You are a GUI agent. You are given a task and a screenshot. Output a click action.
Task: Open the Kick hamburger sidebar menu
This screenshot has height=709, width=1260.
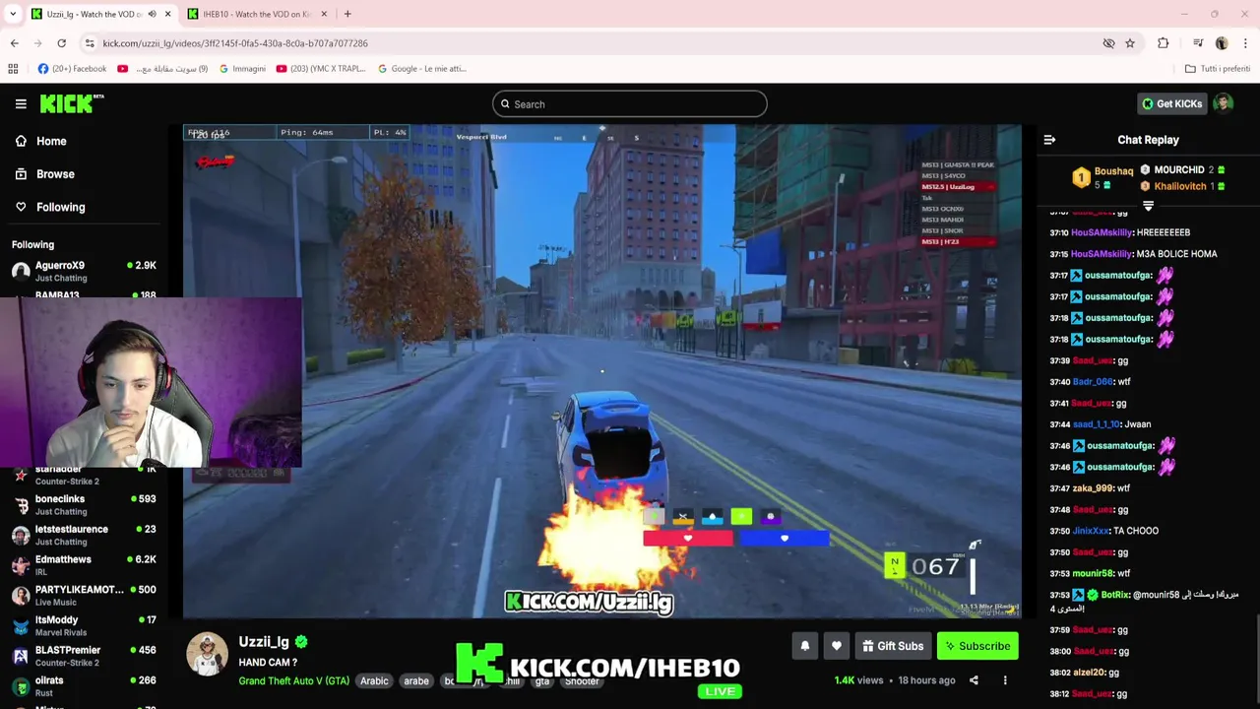[x=21, y=103]
